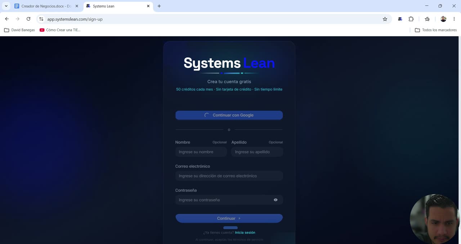461x244 pixels.
Task: Focus the Contraseña field
Action: (229, 200)
